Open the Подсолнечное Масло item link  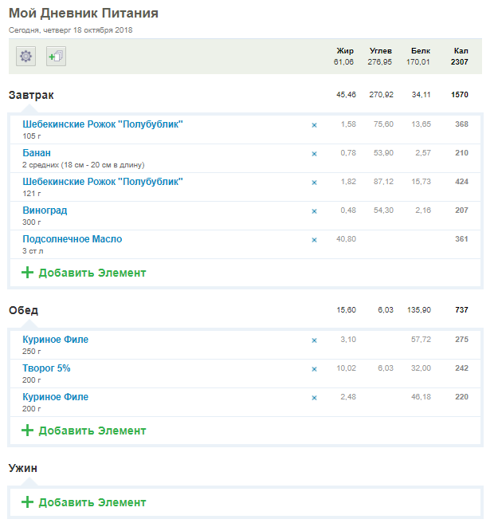(72, 239)
